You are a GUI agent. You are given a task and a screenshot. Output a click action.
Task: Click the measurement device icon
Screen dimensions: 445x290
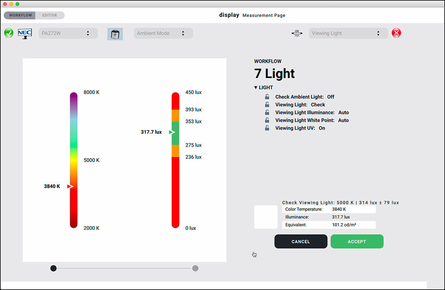tap(115, 34)
